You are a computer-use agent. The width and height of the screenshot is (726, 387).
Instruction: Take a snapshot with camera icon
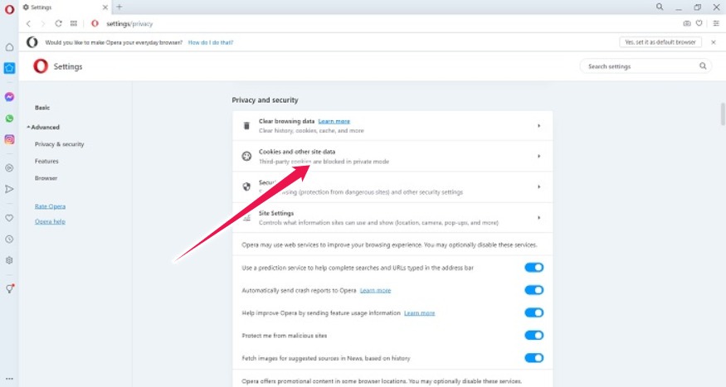(x=686, y=24)
